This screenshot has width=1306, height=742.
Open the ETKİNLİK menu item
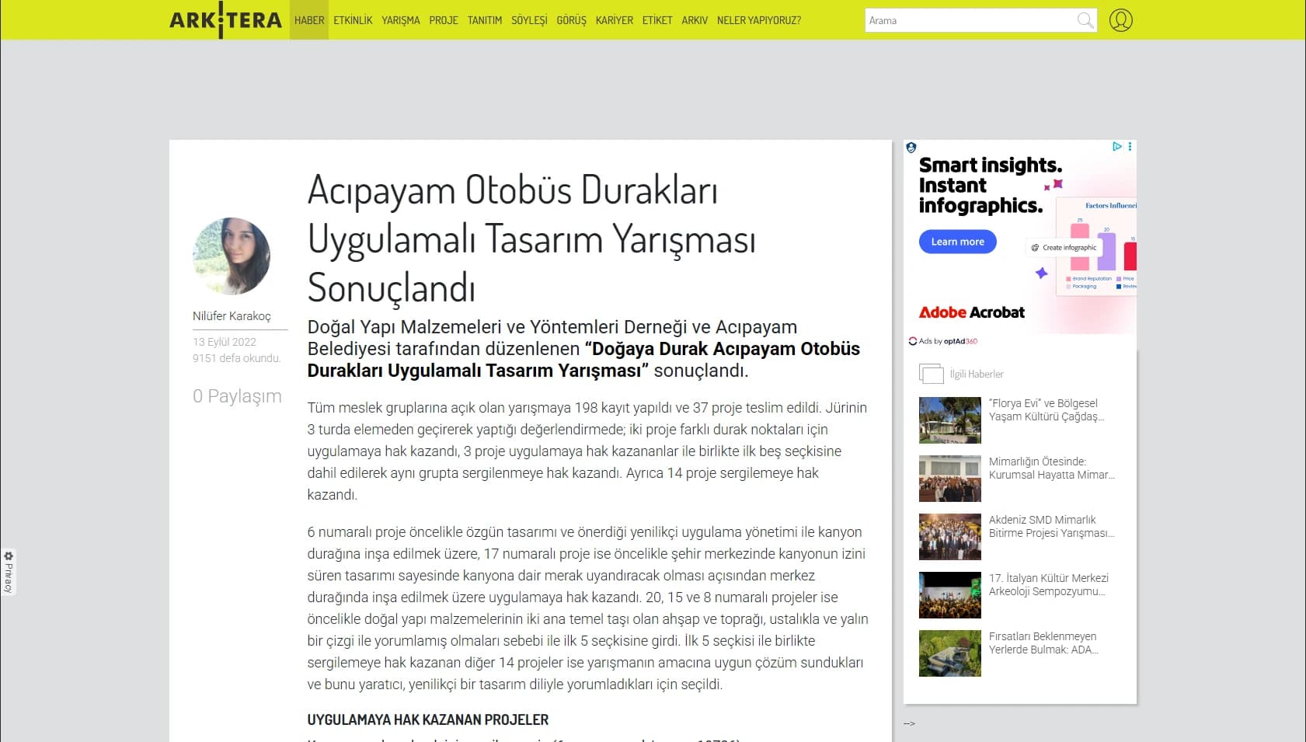[x=353, y=20]
